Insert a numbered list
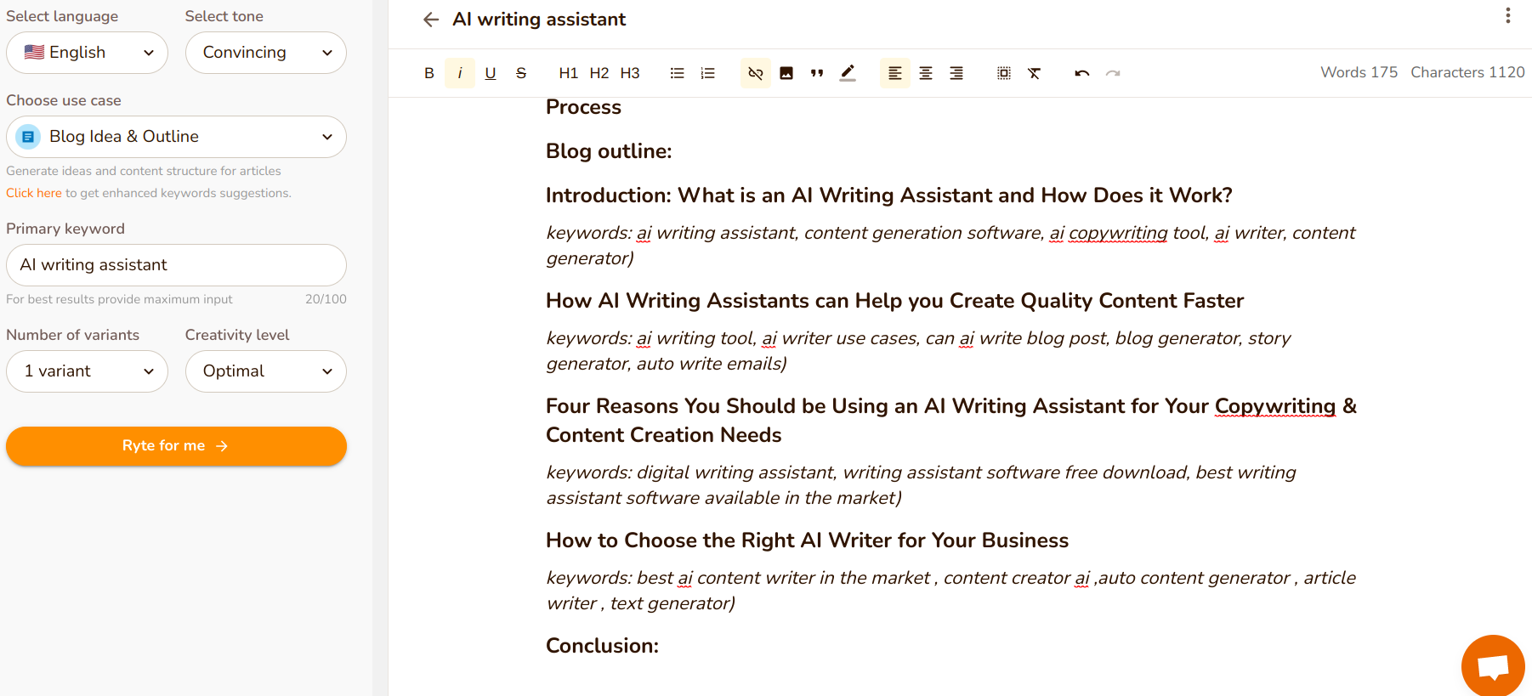Viewport: 1532px width, 696px height. 708,73
